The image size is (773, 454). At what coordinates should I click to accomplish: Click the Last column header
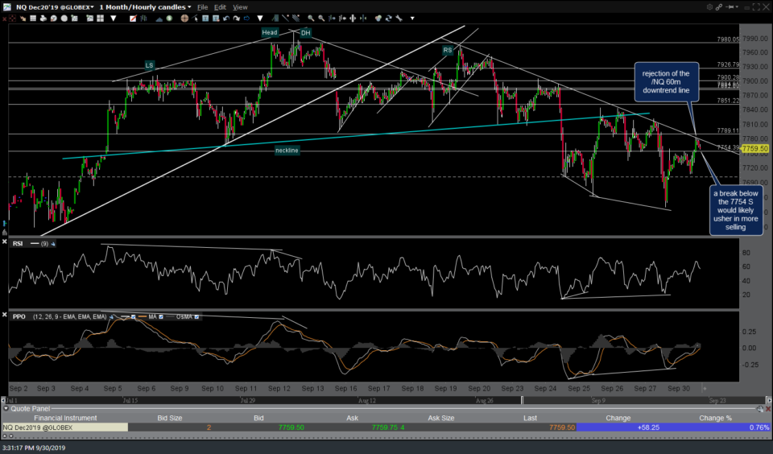click(x=530, y=418)
